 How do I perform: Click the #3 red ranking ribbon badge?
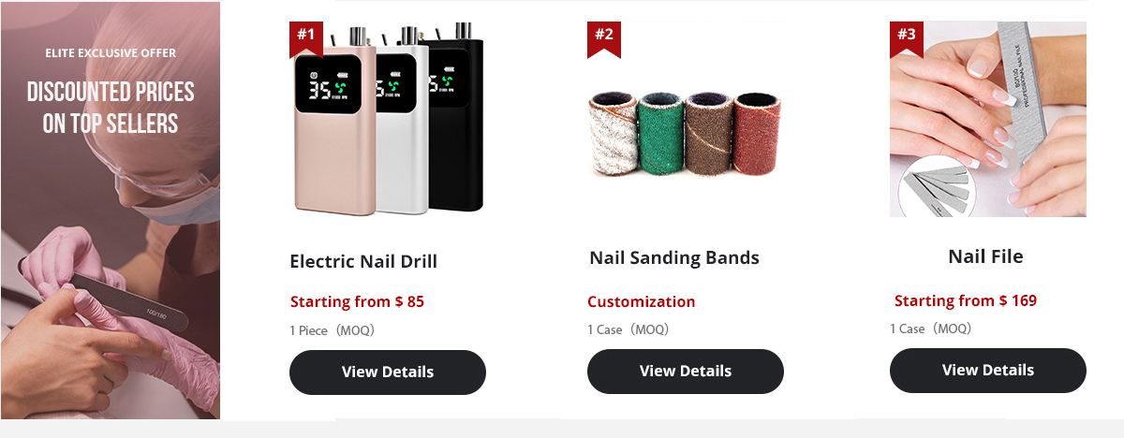(907, 38)
